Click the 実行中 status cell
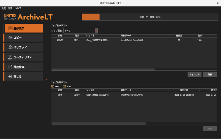221x139 pixels. coord(60,40)
